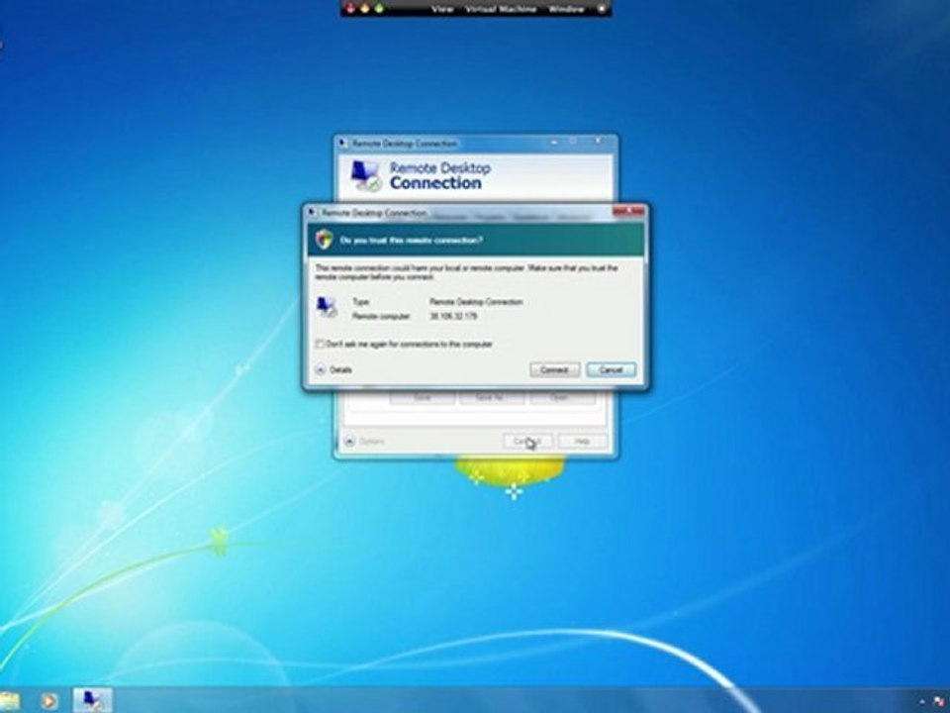950x713 pixels.
Task: Click title bar icon of back Remote Desktop window
Action: pyautogui.click(x=343, y=143)
